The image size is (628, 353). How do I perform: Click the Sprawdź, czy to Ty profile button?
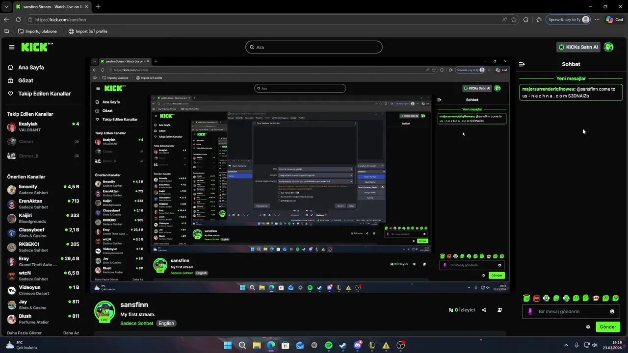(x=569, y=20)
